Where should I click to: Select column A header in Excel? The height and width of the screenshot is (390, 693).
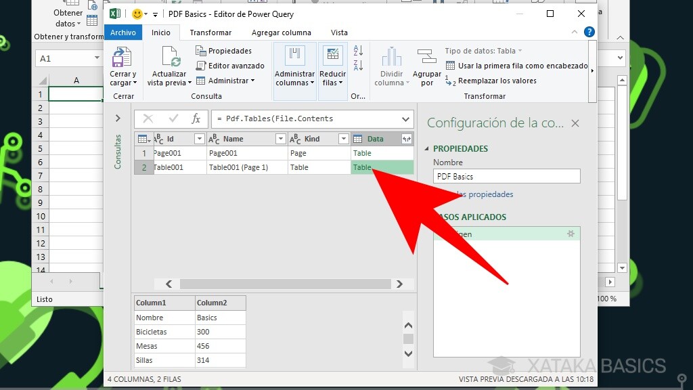76,80
